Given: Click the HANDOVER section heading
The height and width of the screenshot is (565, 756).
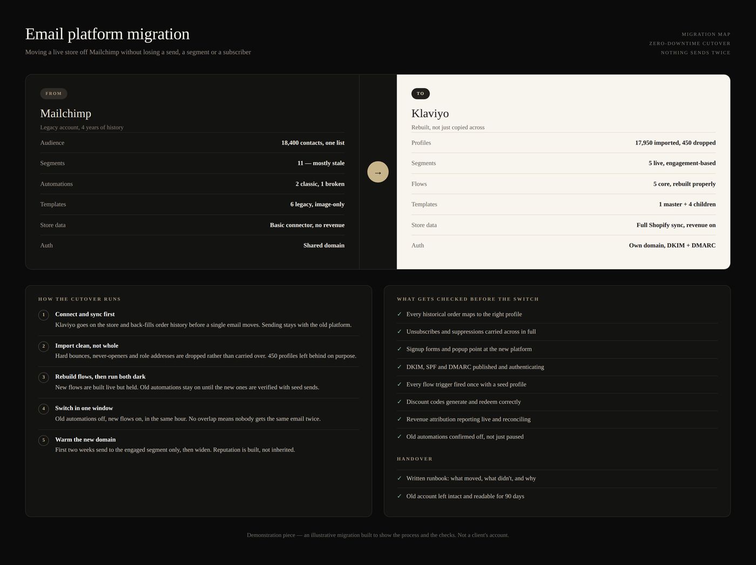Looking at the screenshot, I should (x=415, y=459).
